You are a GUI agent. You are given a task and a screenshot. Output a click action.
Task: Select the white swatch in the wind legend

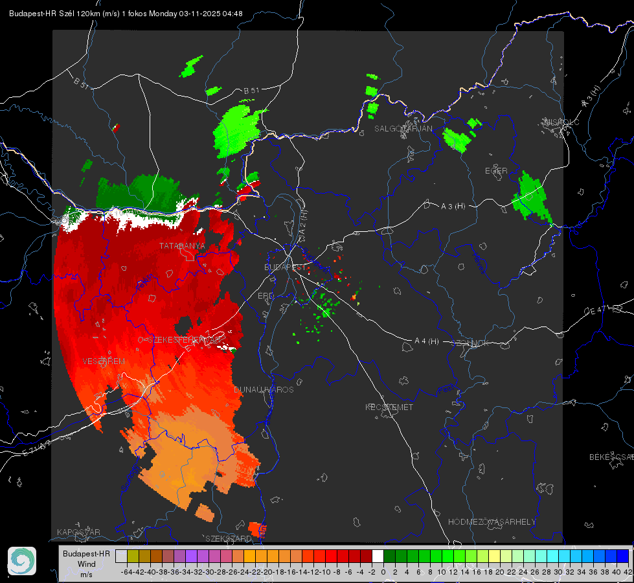tap(378, 556)
